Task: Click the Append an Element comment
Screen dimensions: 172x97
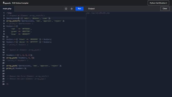Action: pos(24,50)
